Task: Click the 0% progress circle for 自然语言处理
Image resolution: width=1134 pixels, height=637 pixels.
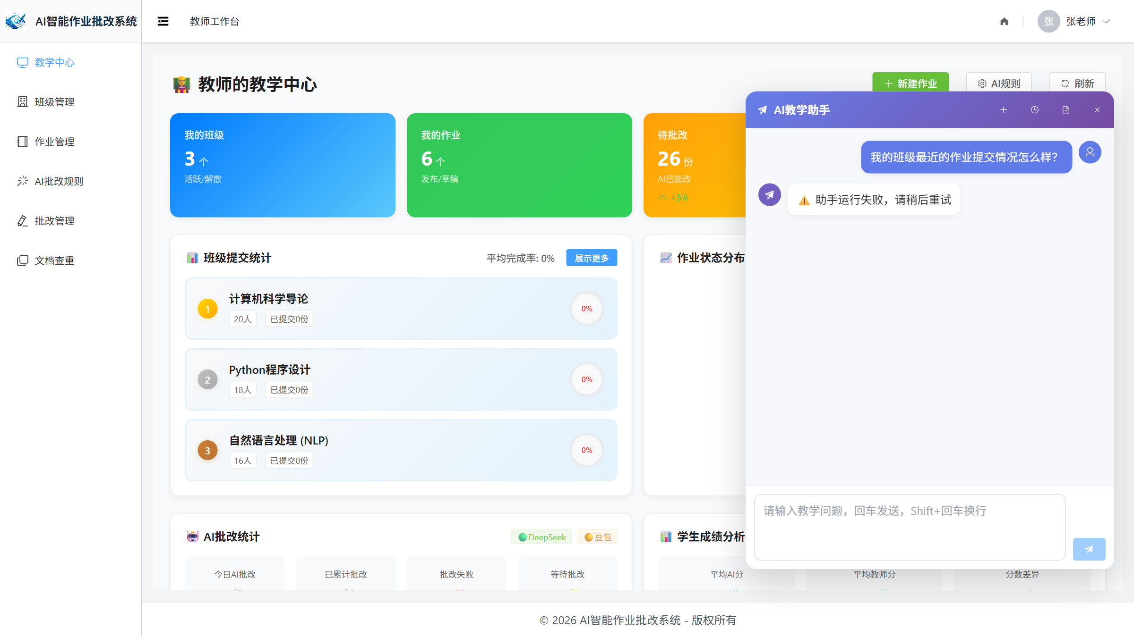Action: tap(587, 450)
